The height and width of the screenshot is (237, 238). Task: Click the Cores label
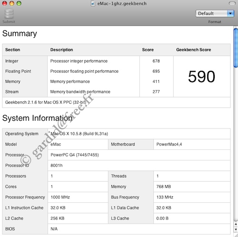point(11,187)
